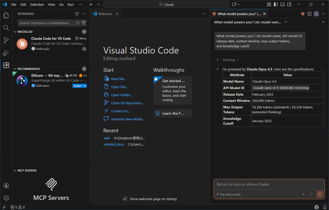Open the File menu
Image resolution: width=329 pixels, height=210 pixels.
pos(14,4)
